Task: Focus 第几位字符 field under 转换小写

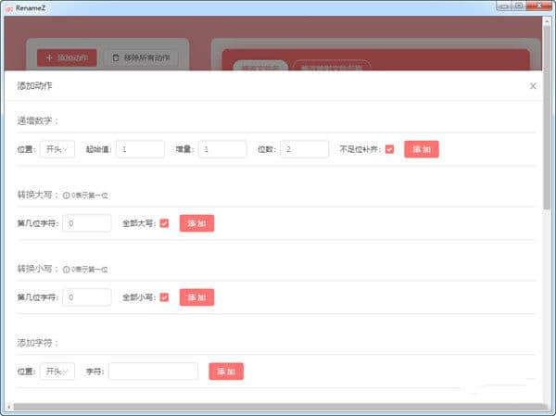Action: coord(87,297)
